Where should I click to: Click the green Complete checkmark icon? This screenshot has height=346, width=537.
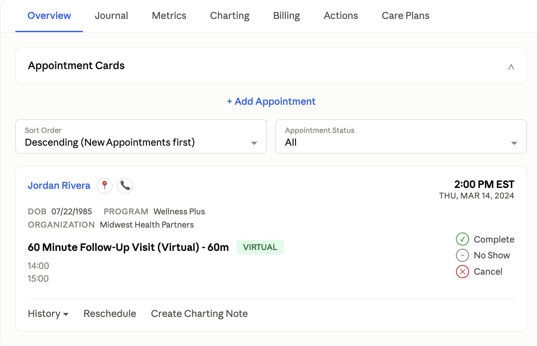coord(462,239)
